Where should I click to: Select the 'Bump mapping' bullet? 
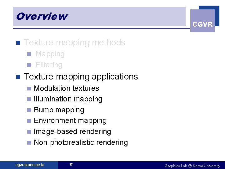coord(59,110)
